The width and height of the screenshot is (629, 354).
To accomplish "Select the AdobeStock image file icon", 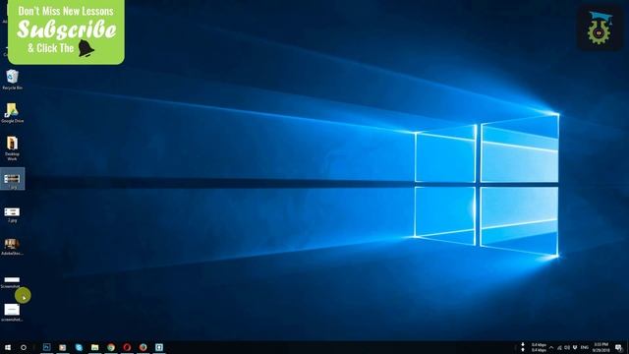I will [x=12, y=247].
